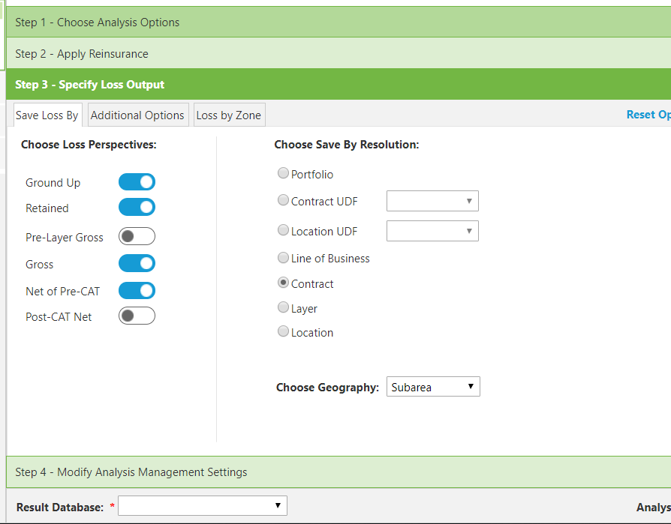
Task: Open the Choose Geography Subarea dropdown
Action: click(433, 386)
